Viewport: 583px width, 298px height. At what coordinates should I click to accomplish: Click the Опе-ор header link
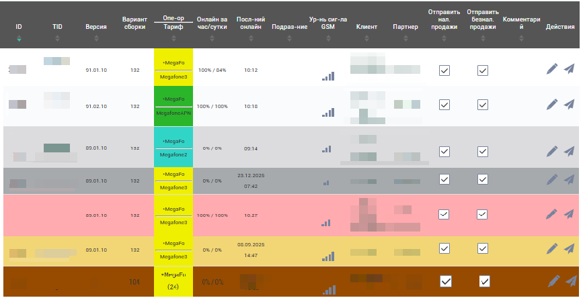[173, 19]
